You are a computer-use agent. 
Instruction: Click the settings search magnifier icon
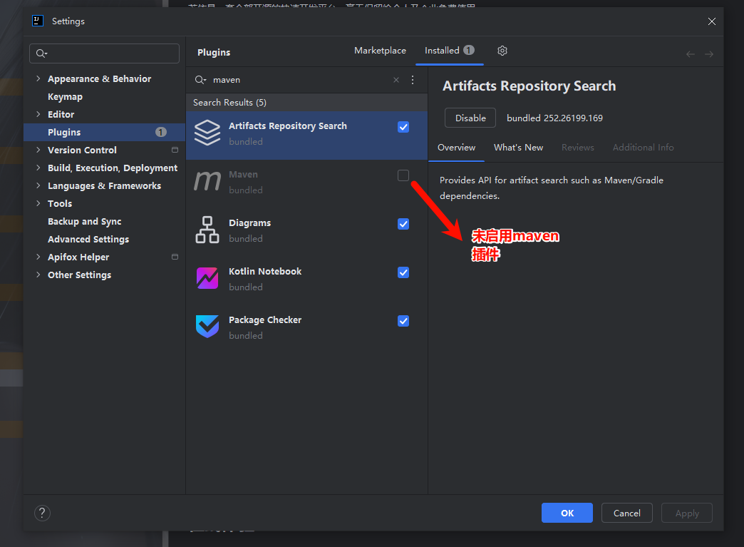point(42,53)
